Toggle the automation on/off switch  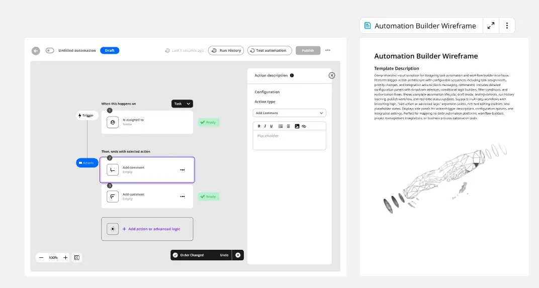tap(50, 51)
